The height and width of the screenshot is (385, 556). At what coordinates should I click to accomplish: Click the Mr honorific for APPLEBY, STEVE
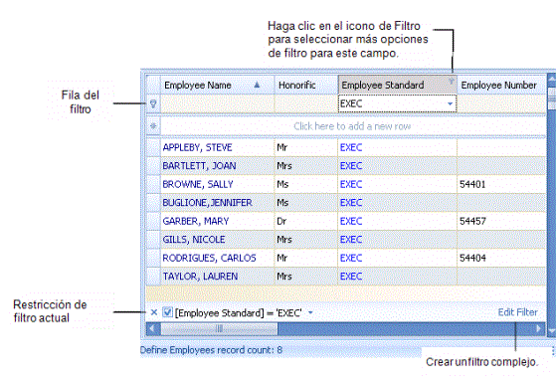click(281, 147)
